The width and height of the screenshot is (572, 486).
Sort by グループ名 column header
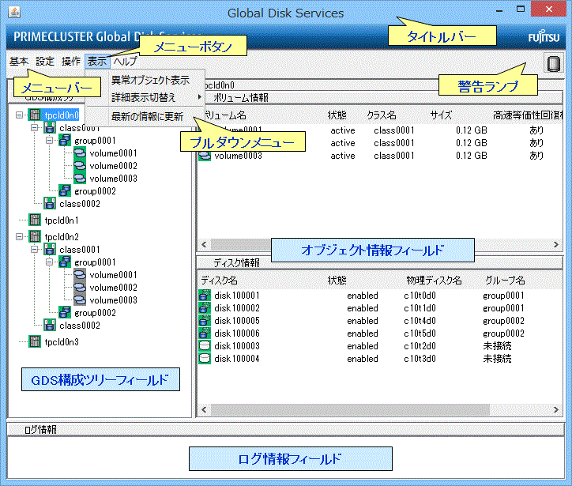click(505, 281)
